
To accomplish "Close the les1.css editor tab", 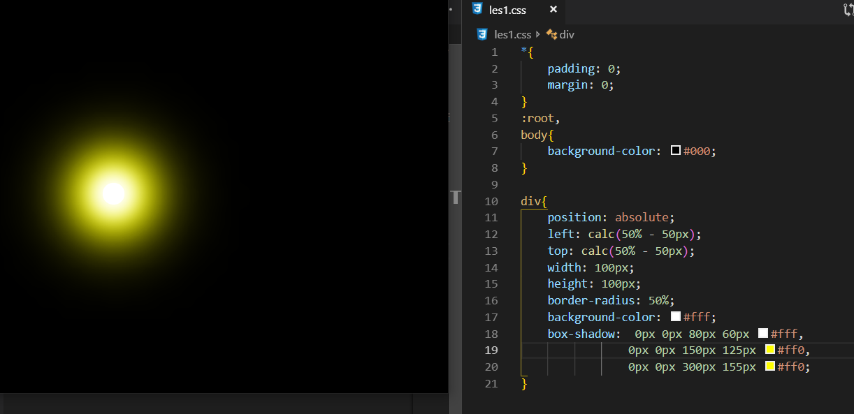I will [553, 10].
